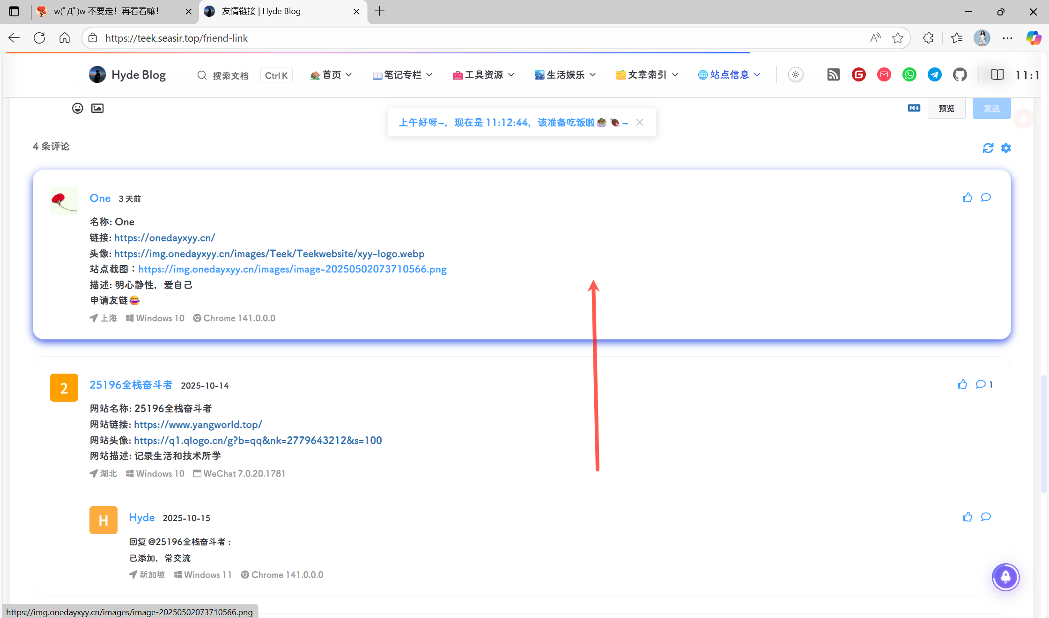Click the WhatsApp icon in navbar
This screenshot has width=1049, height=618.
[x=909, y=75]
